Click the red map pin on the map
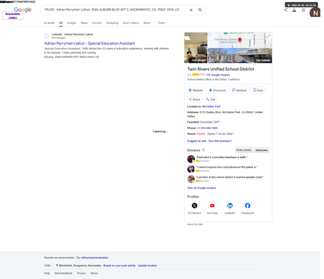Screen dimensions: 324x279 (240, 40)
